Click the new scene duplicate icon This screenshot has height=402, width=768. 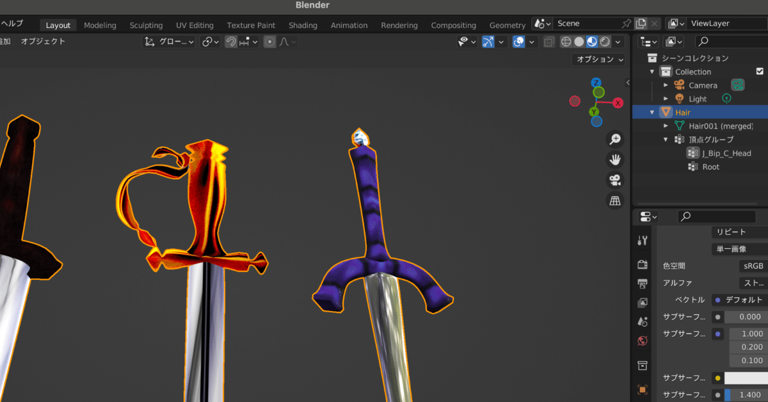tap(641, 24)
